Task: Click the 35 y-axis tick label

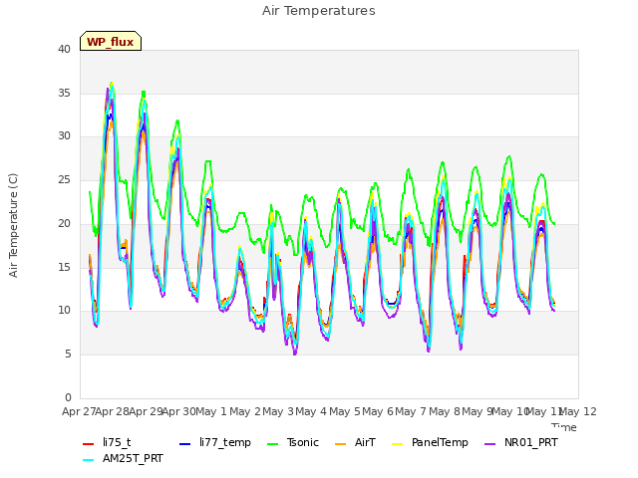Action: pos(64,93)
